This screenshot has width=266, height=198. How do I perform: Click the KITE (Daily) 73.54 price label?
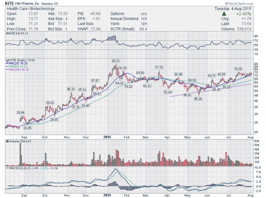(x=20, y=60)
